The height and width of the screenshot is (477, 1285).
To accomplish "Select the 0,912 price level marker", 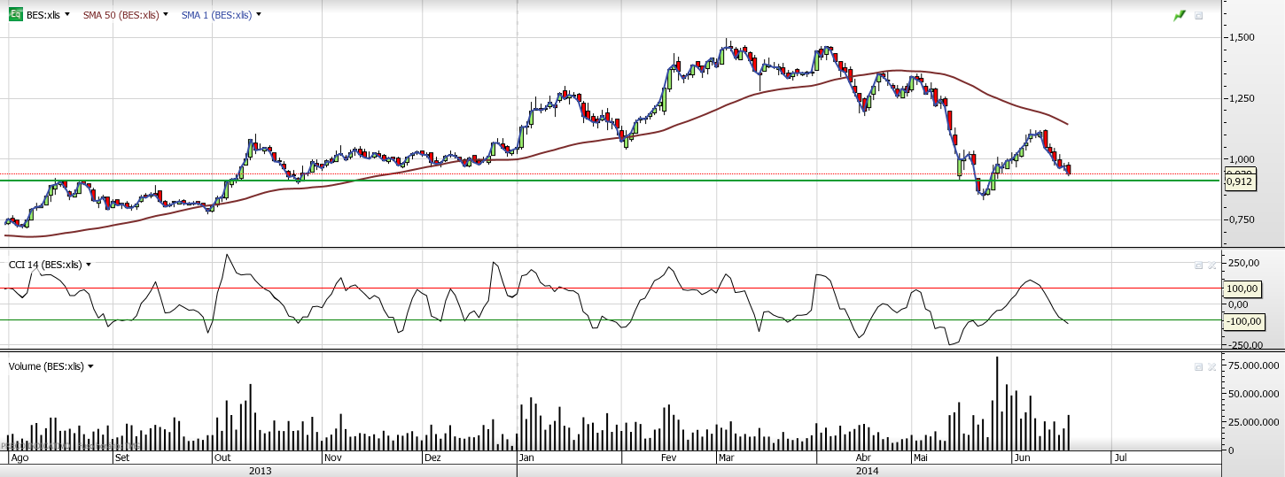I will click(1240, 182).
